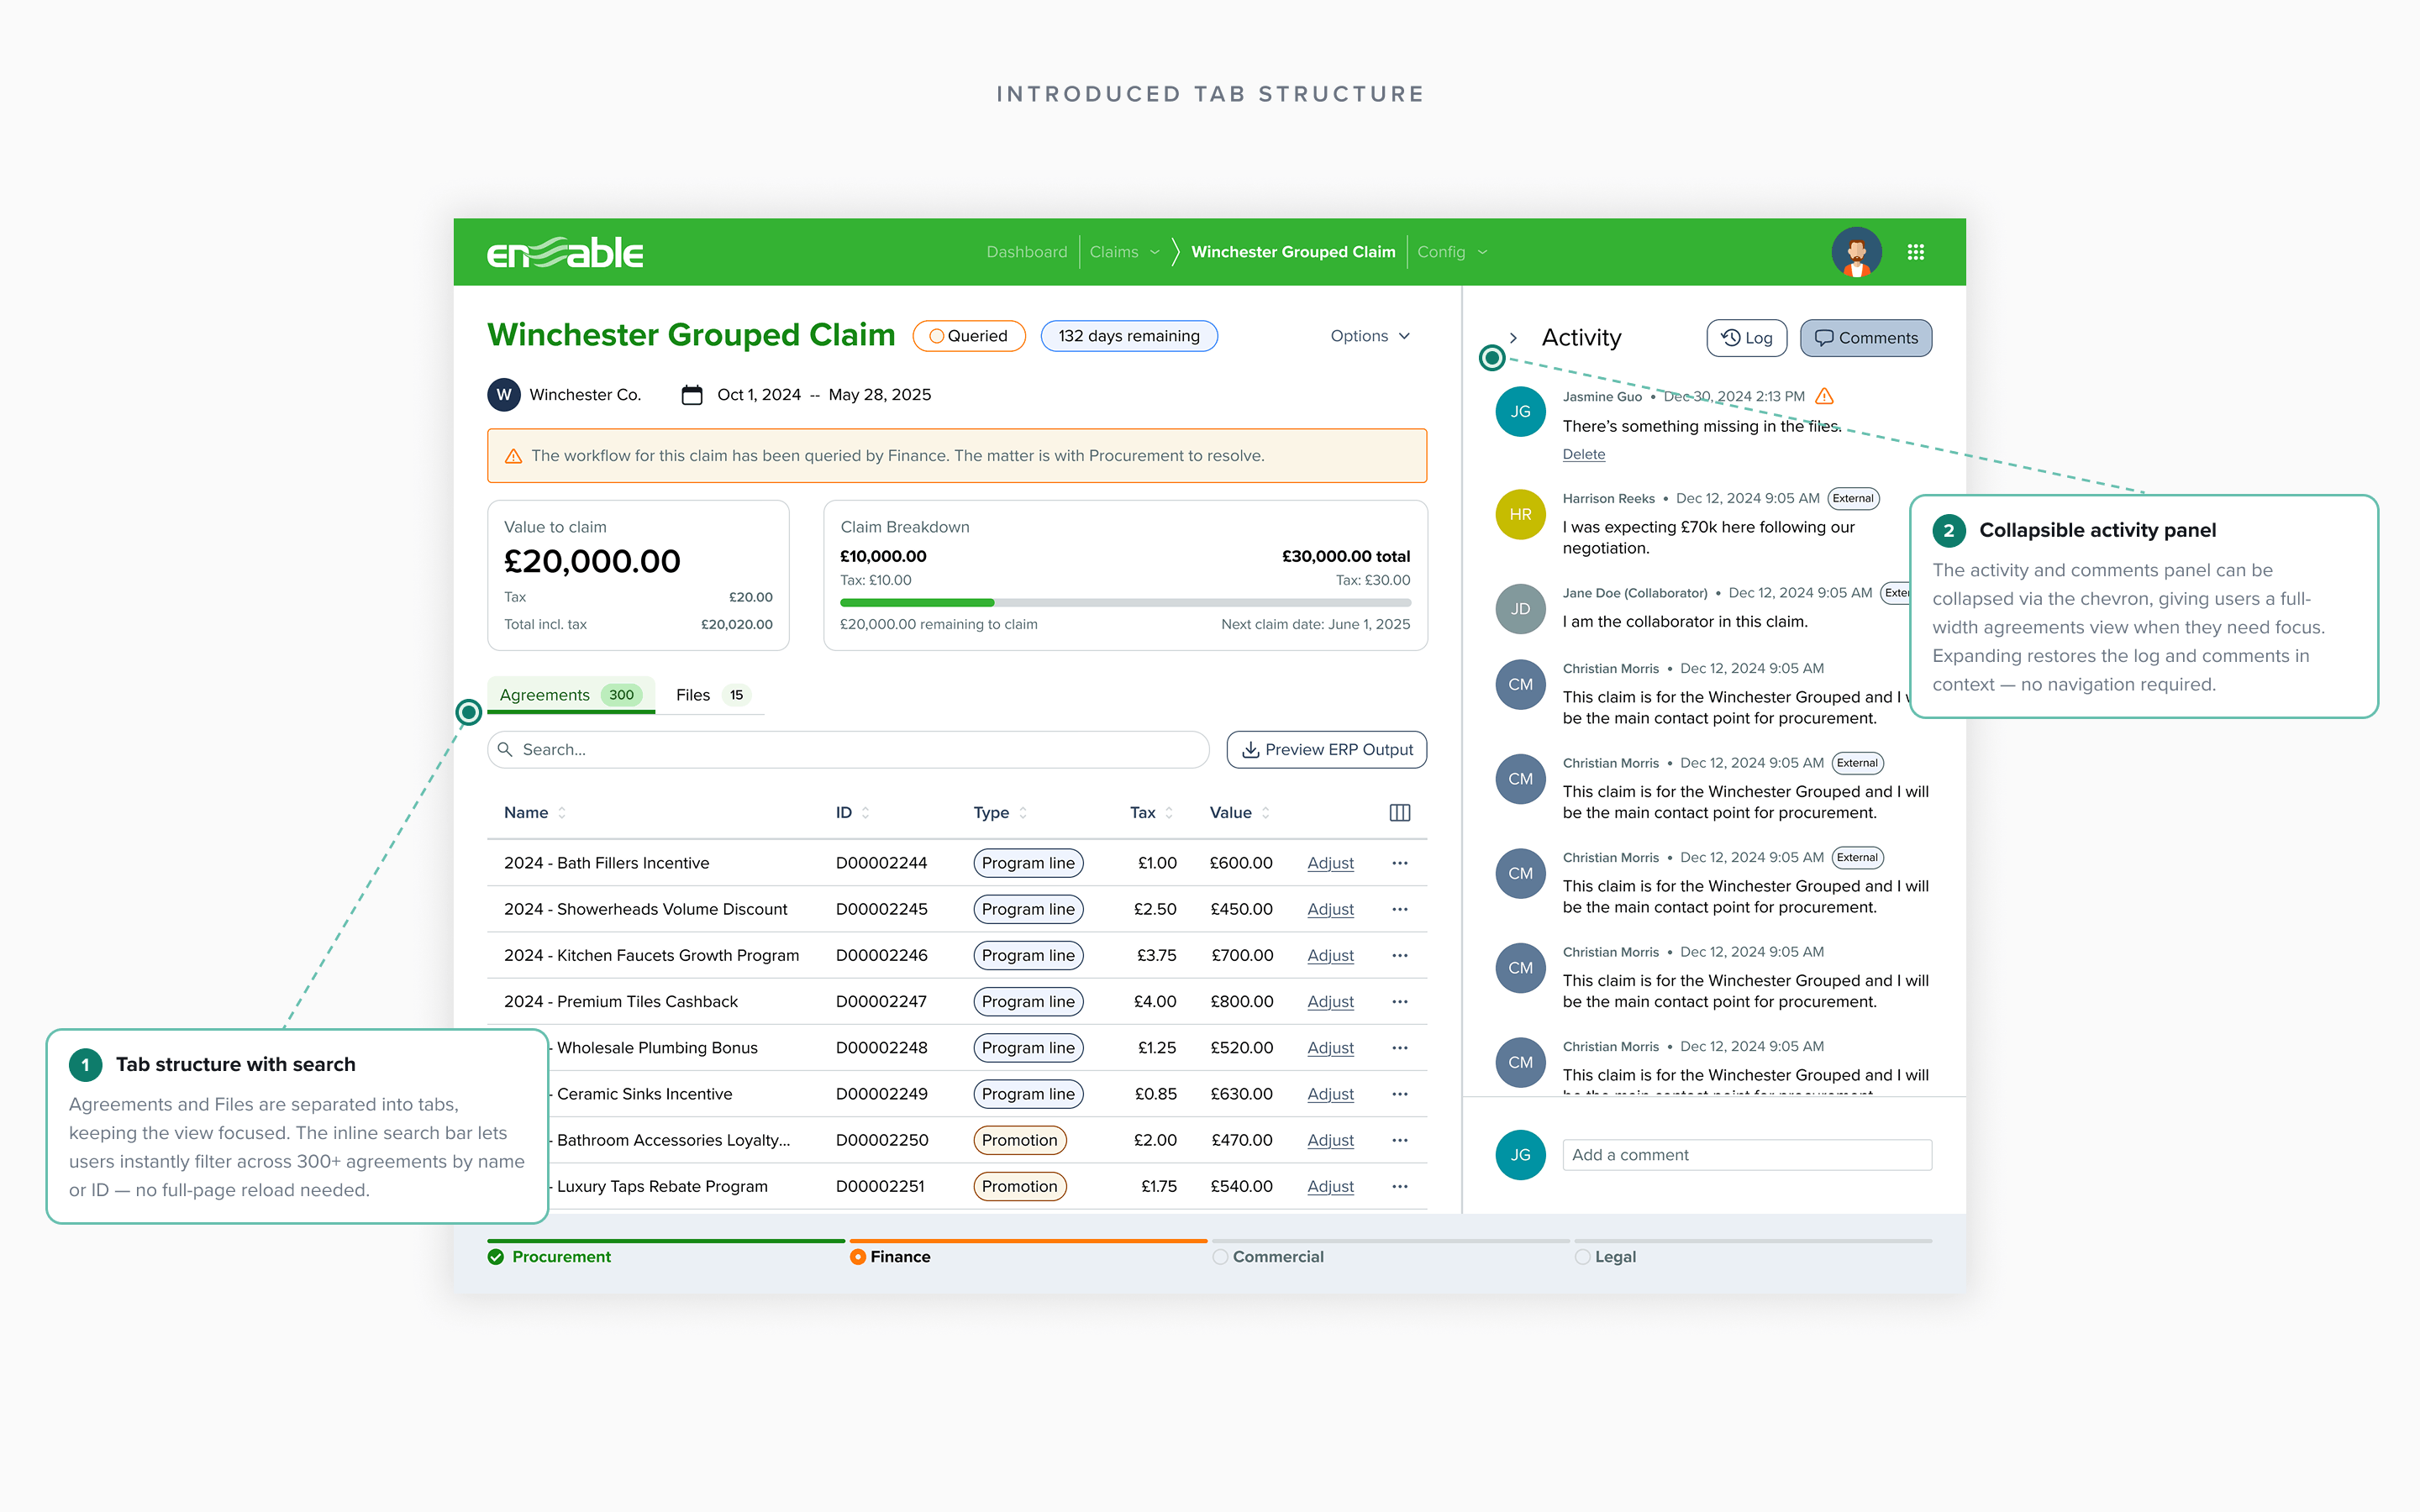Click the user avatar in the navigation bar
Screen dimensions: 2420x1512
[x=1856, y=252]
